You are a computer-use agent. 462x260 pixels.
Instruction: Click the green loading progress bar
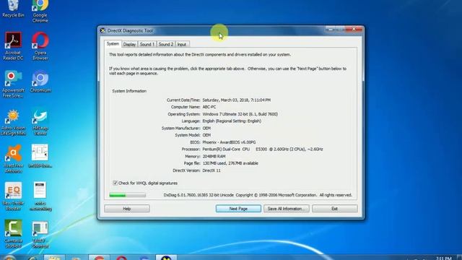click(x=127, y=195)
